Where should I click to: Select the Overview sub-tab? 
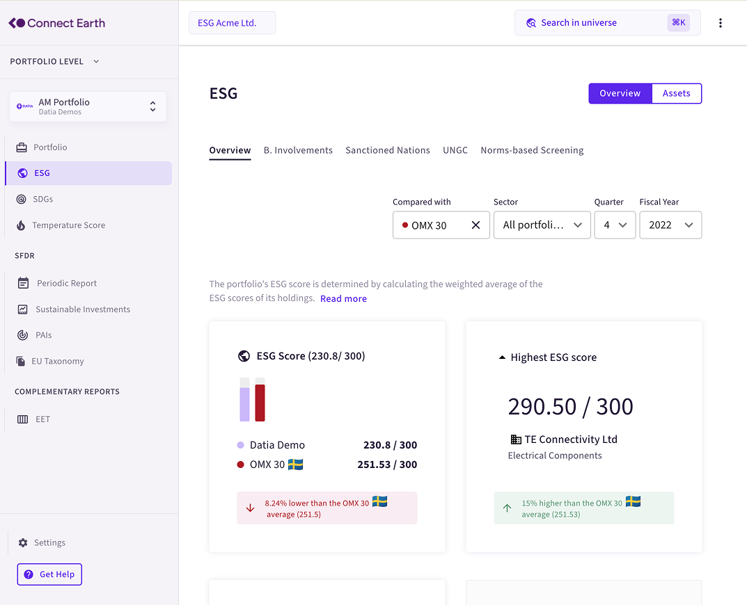pyautogui.click(x=230, y=150)
